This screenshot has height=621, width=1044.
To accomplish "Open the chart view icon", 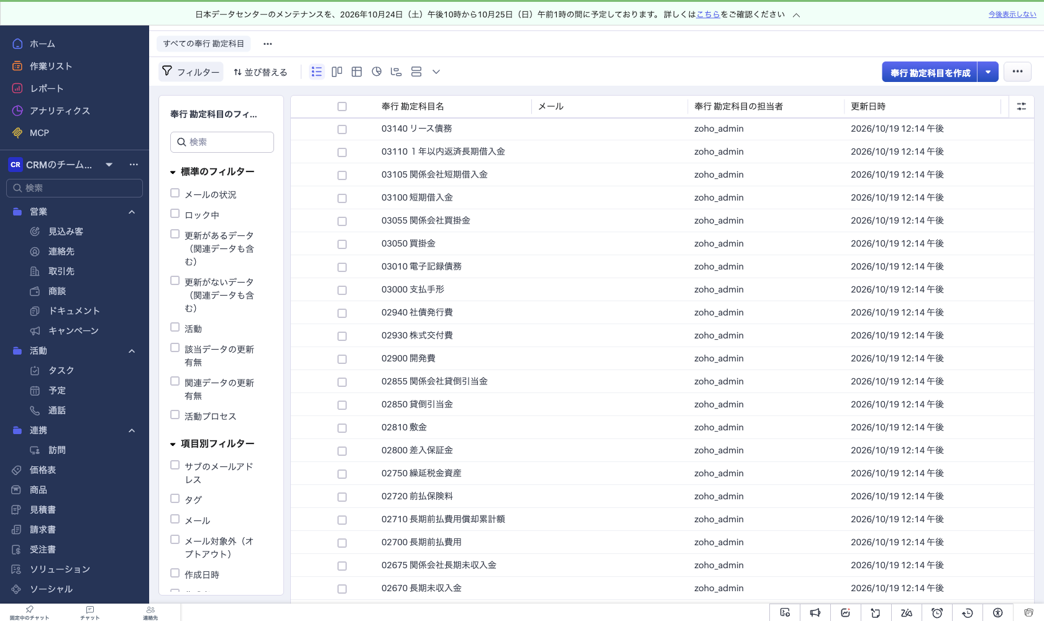I will tap(377, 72).
